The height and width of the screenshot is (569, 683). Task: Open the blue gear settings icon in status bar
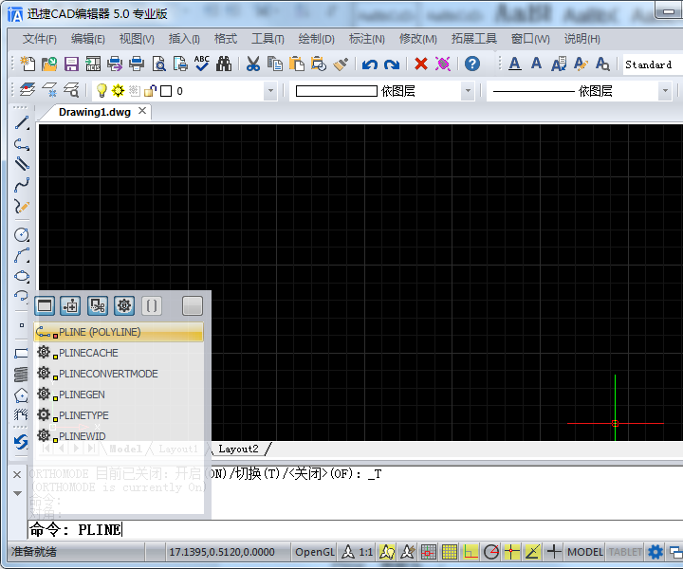pos(655,552)
